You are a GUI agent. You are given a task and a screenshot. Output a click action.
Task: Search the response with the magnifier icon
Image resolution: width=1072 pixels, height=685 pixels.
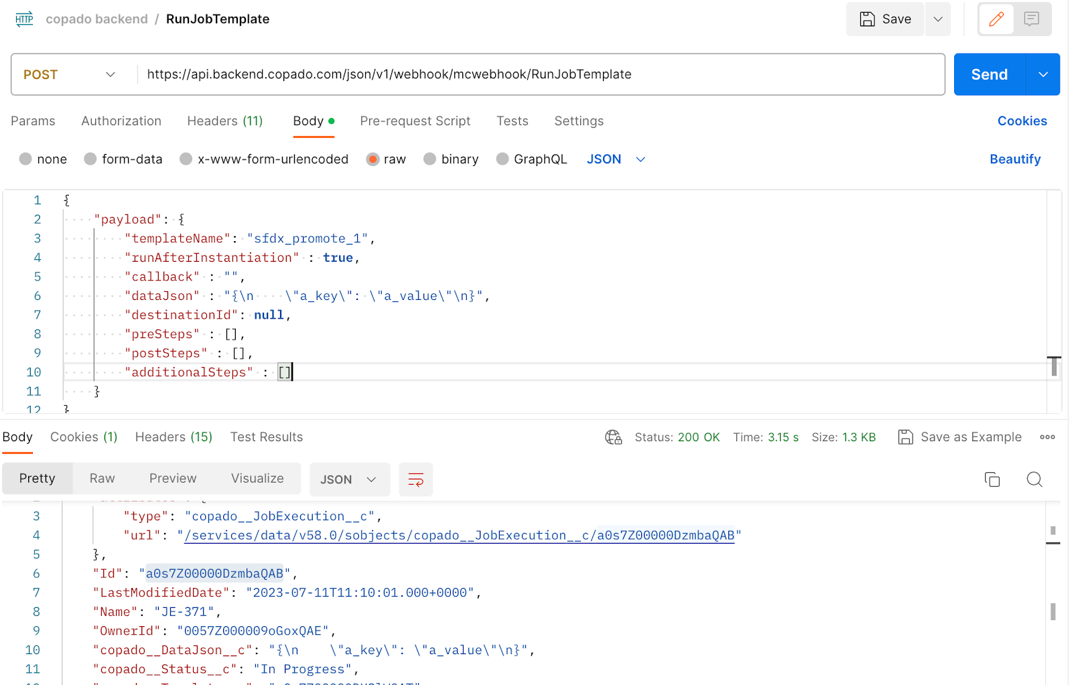coord(1034,479)
